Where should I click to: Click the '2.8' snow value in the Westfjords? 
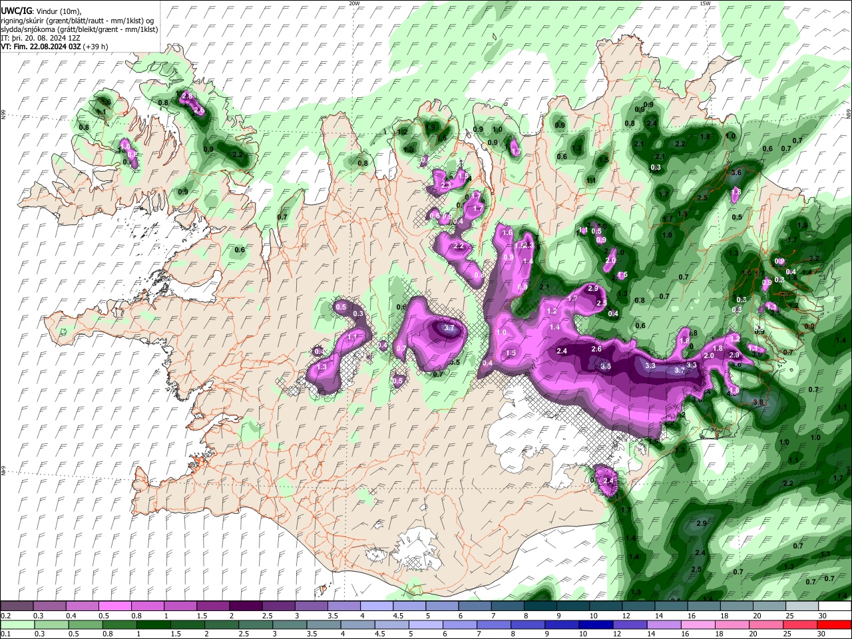(187, 97)
